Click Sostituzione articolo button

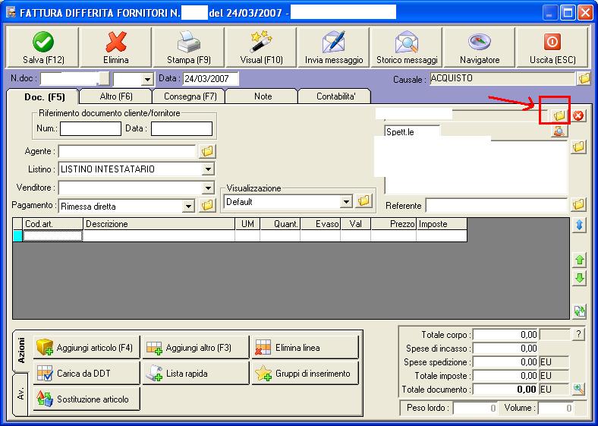click(x=87, y=399)
